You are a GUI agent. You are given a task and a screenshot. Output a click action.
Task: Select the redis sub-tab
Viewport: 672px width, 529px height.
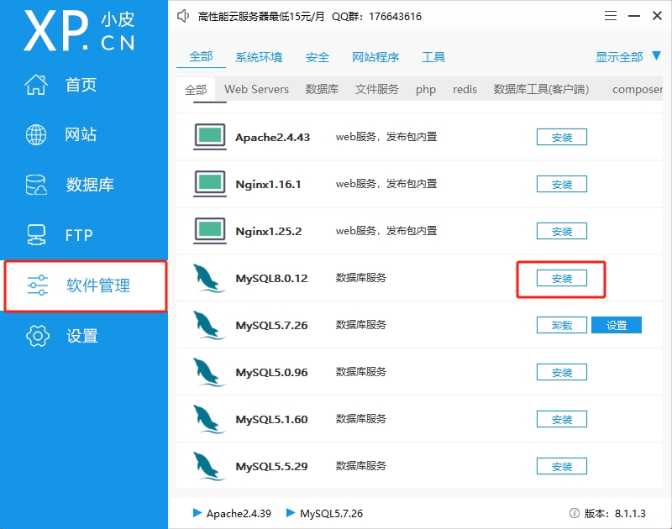465,90
